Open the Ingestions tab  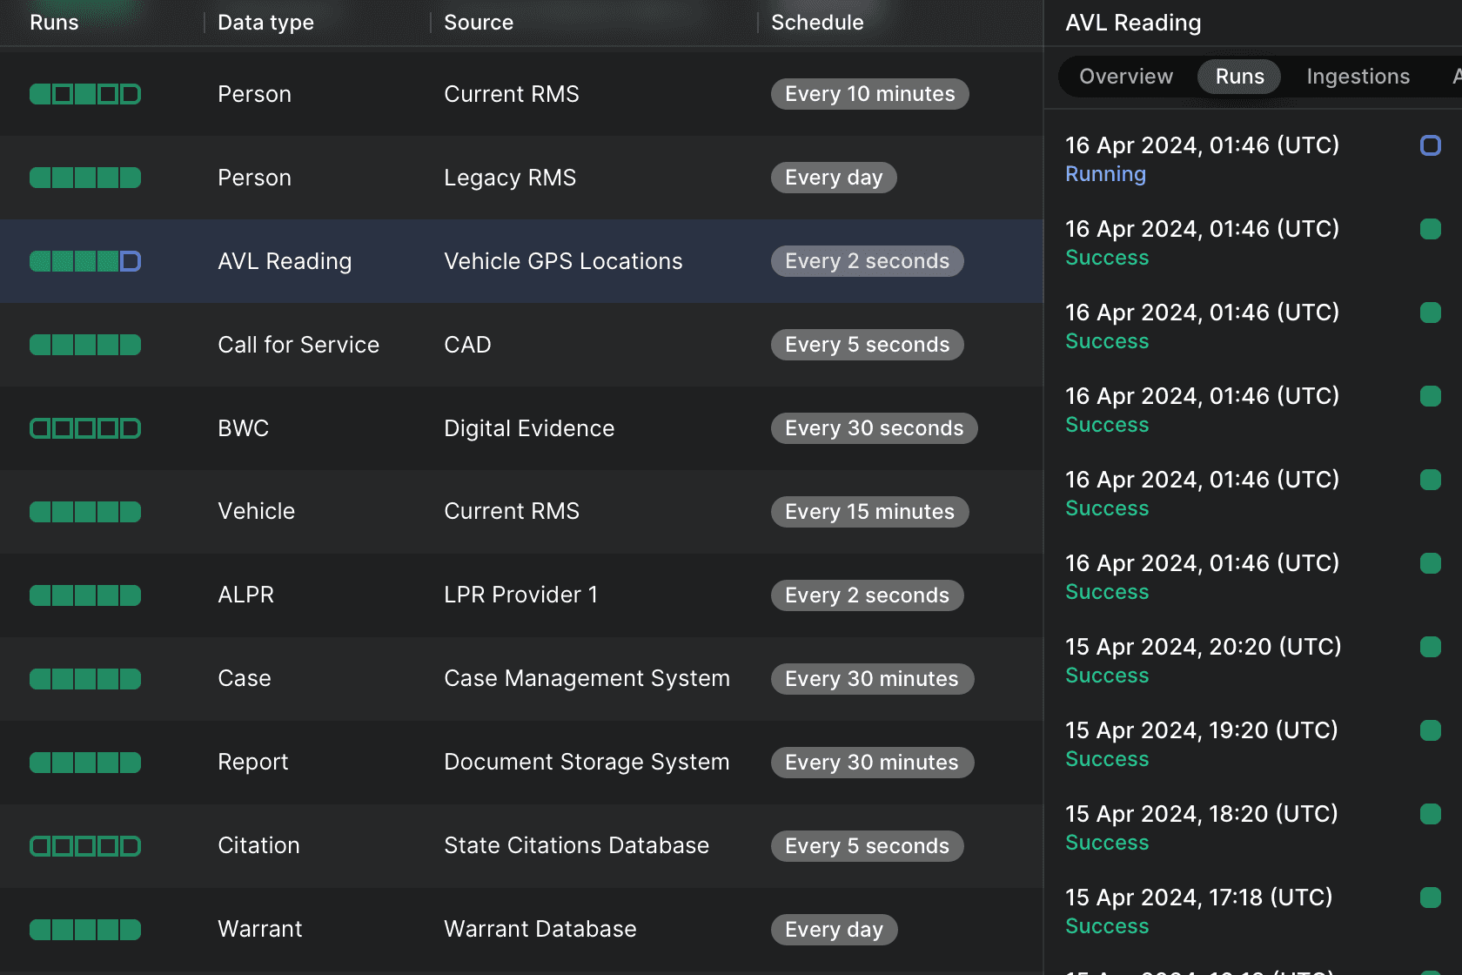point(1358,77)
